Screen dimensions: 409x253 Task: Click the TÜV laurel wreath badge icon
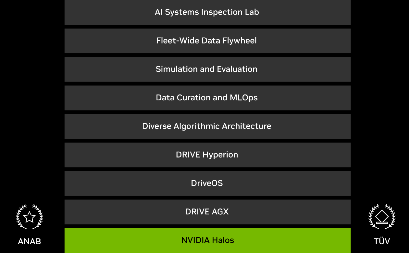[382, 217]
